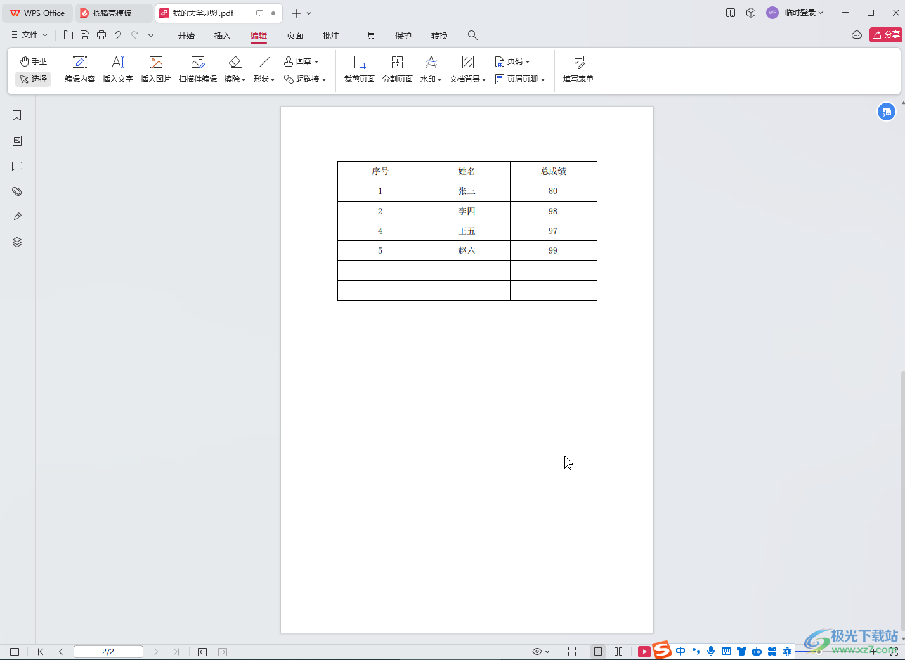Image resolution: width=905 pixels, height=660 pixels.
Task: Switch to the 插入 ribbon tab
Action: click(x=223, y=36)
